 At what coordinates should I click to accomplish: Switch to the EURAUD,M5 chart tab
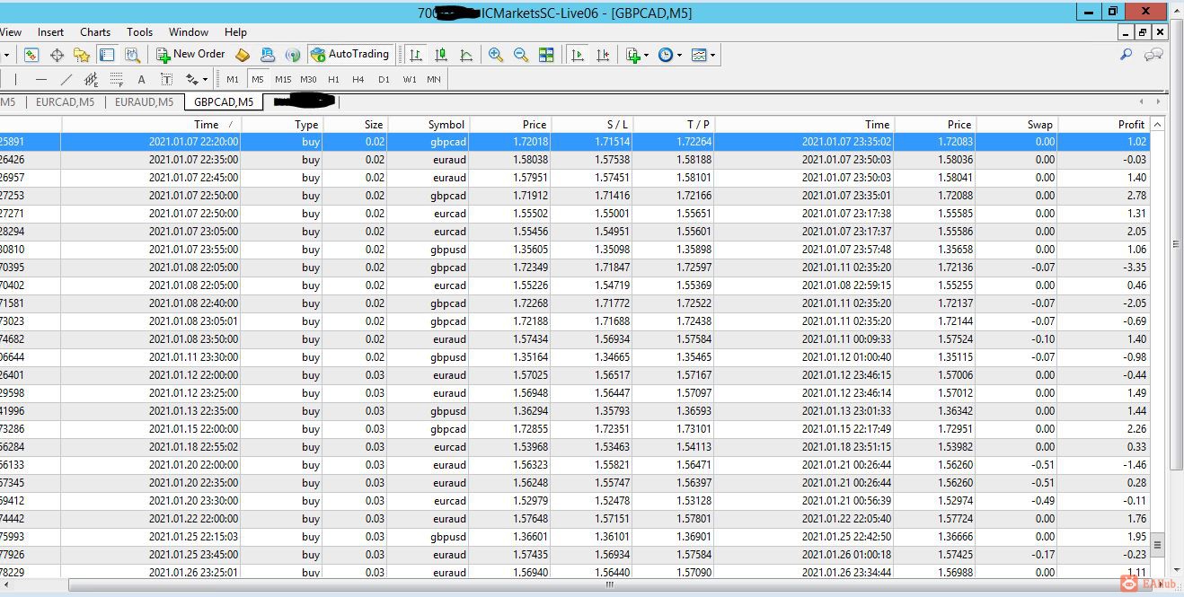click(144, 101)
